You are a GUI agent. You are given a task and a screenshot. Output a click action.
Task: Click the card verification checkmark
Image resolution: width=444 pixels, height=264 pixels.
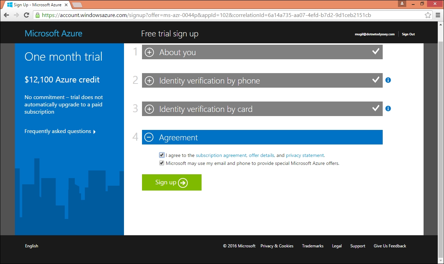375,108
